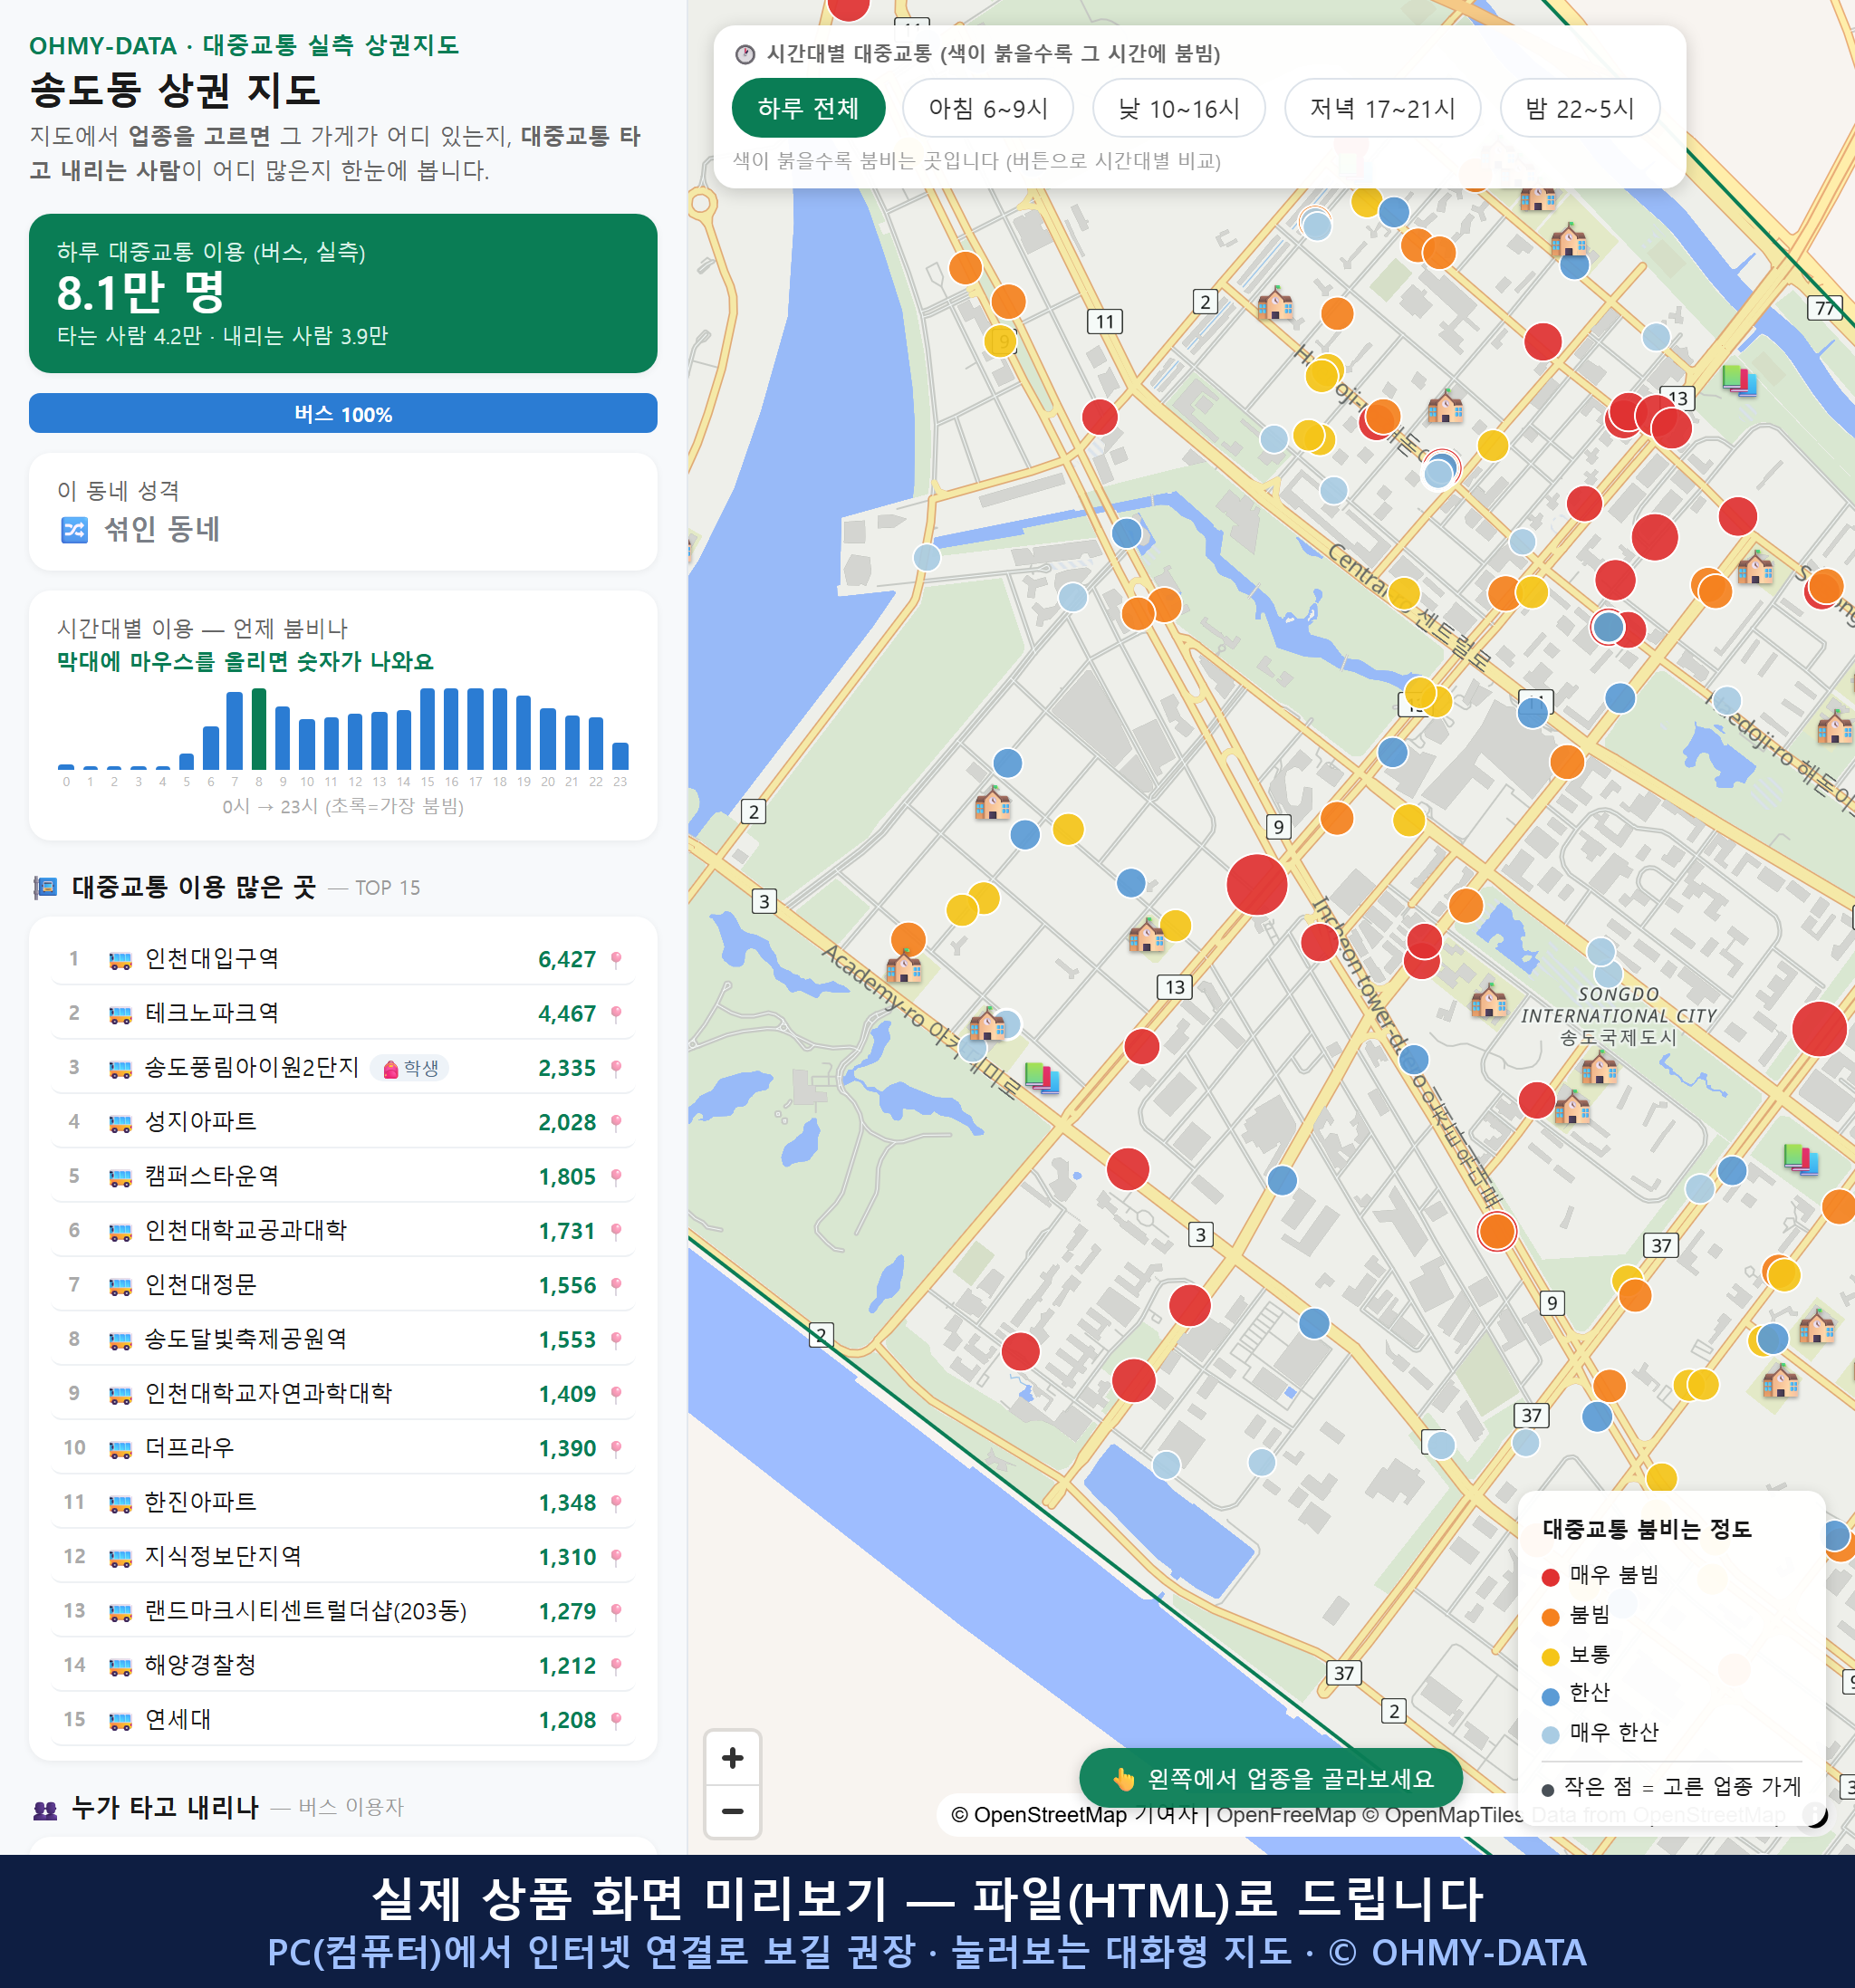Click the 매우 한산 light-blue legend swatch
1855x1988 pixels.
click(x=1550, y=1735)
